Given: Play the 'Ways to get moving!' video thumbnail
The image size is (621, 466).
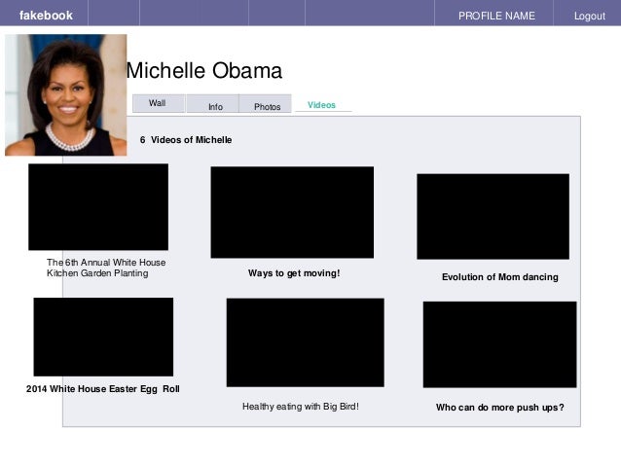Looking at the screenshot, I should (x=292, y=212).
